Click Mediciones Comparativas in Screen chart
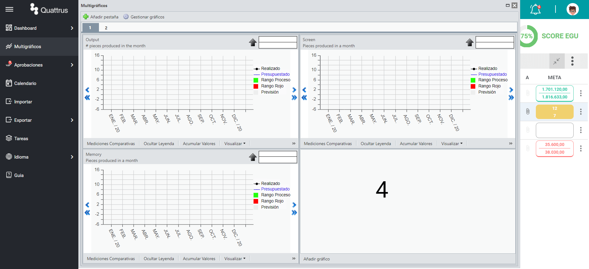The width and height of the screenshot is (589, 269). click(x=328, y=144)
